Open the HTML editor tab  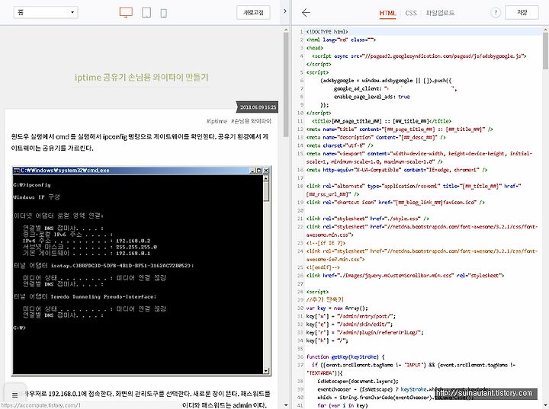click(387, 13)
